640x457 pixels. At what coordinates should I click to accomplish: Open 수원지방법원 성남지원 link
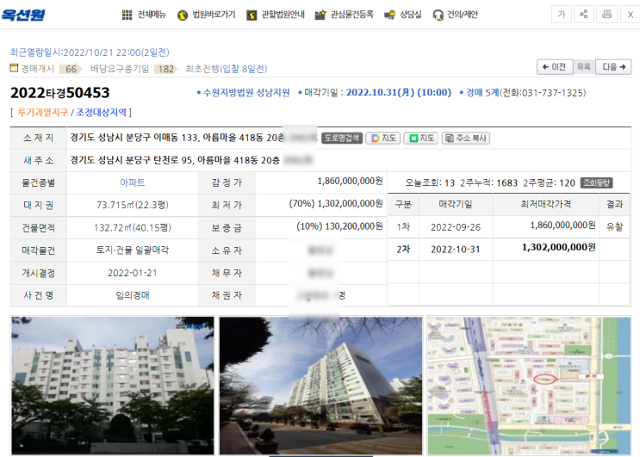(x=246, y=93)
